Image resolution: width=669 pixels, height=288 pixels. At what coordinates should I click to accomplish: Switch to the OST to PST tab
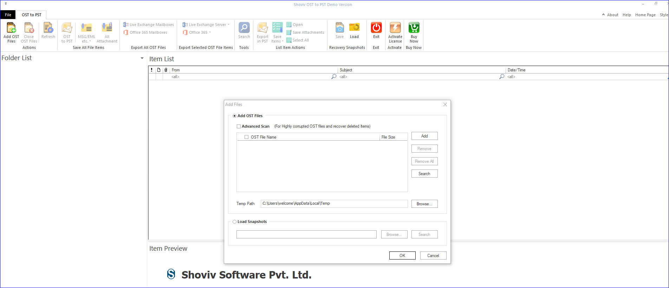point(32,15)
